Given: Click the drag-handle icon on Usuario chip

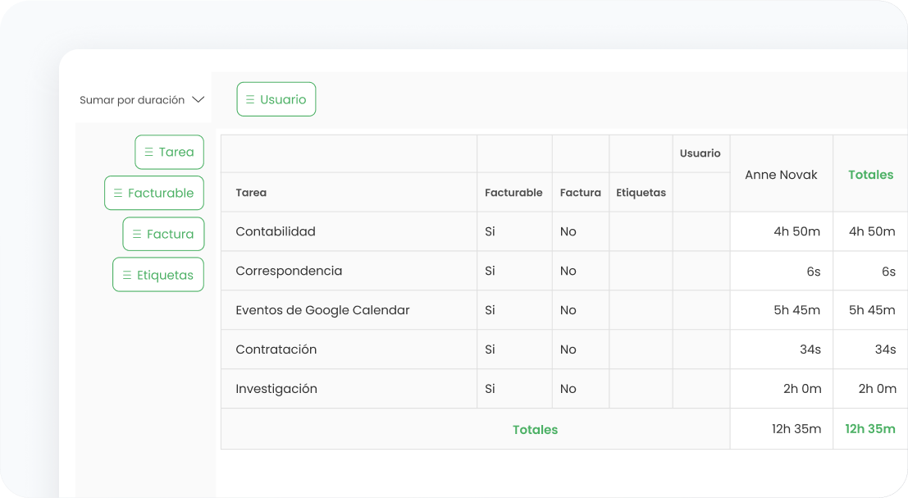Looking at the screenshot, I should [x=250, y=99].
